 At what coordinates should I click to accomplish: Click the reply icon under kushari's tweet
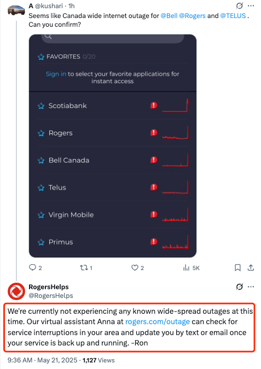pos(32,267)
